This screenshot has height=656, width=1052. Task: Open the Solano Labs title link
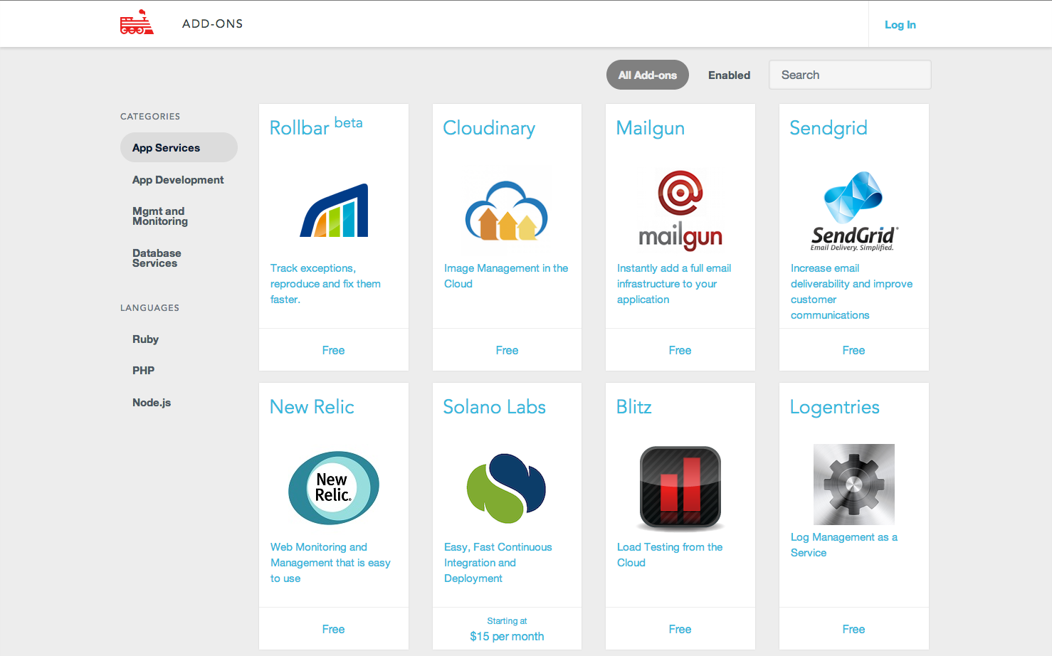tap(494, 407)
